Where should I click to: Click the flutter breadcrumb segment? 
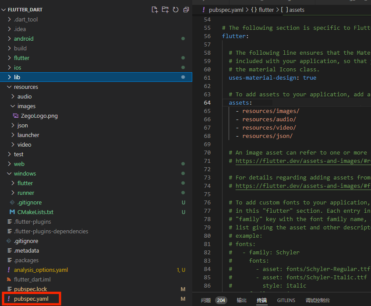(x=266, y=10)
